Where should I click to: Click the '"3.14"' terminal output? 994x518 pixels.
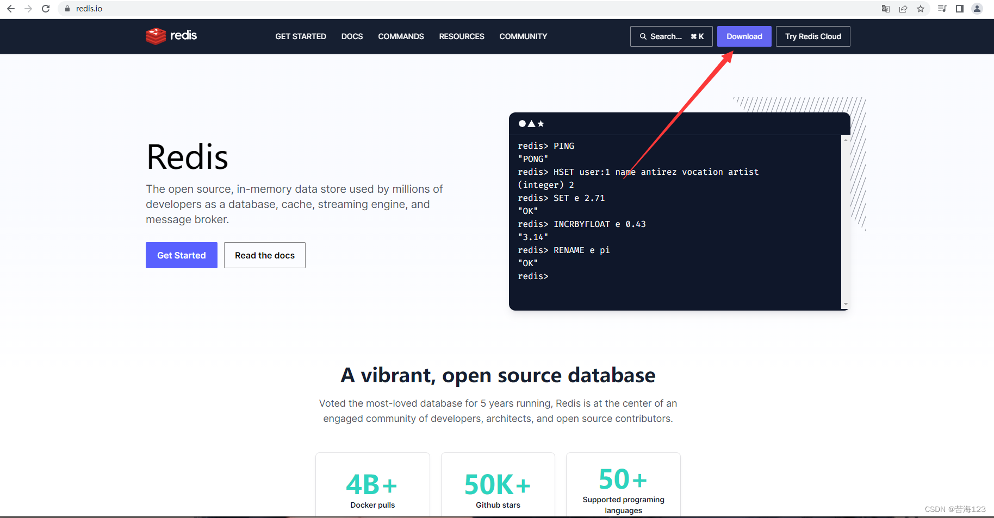(533, 237)
